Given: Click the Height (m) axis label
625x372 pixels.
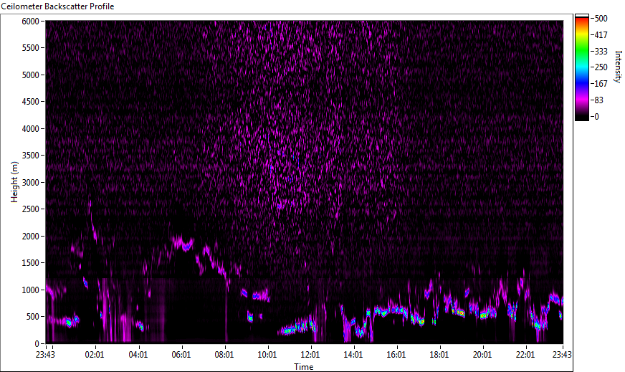Looking at the screenshot, I should click(14, 182).
